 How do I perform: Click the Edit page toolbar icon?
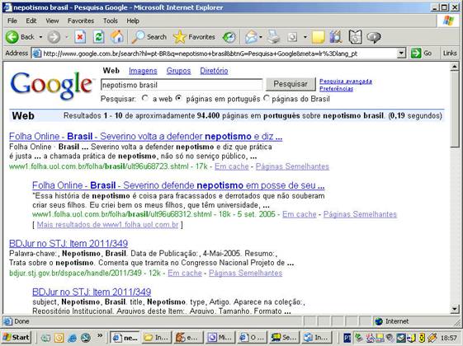point(292,37)
